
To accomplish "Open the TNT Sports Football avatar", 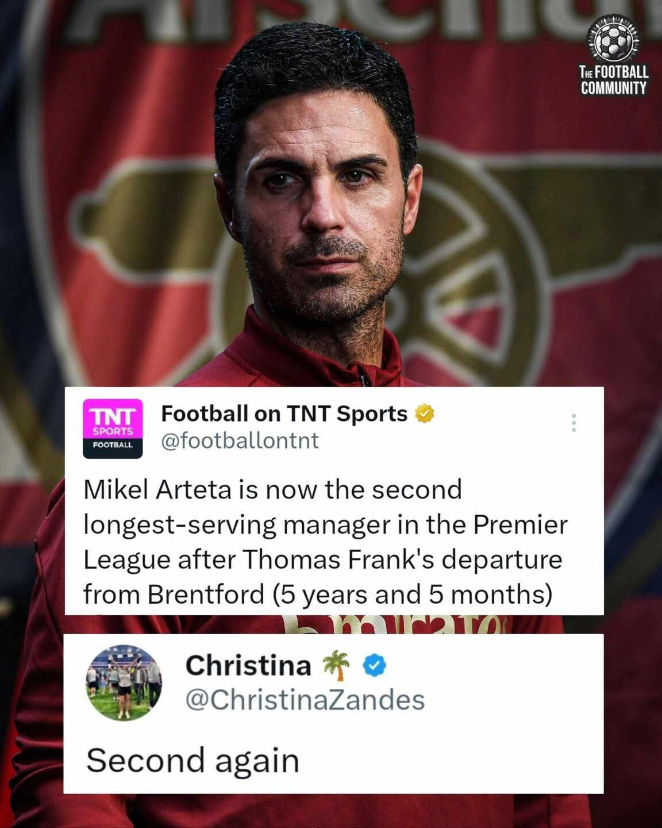I will click(113, 428).
